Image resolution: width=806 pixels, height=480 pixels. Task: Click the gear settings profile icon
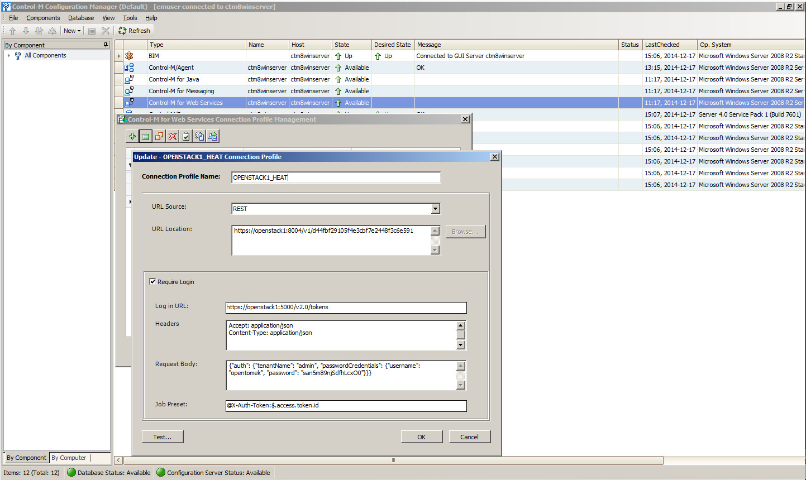click(199, 136)
